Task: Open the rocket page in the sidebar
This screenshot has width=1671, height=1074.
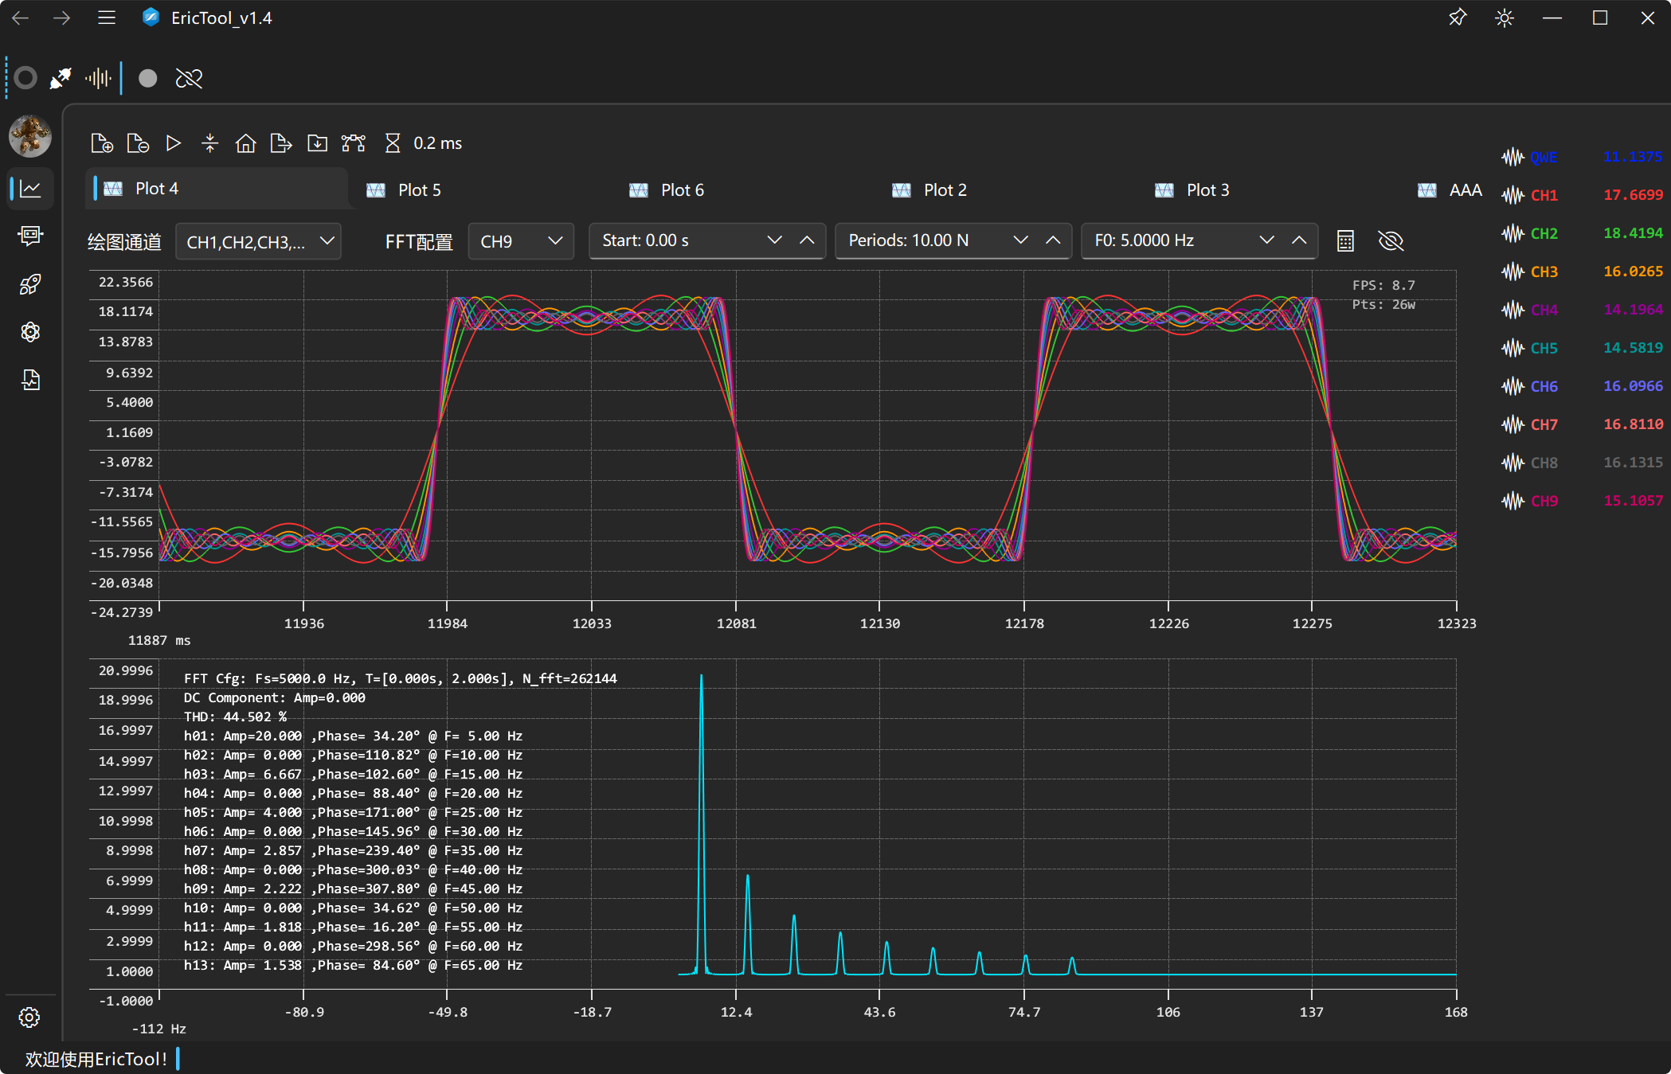Action: (x=30, y=284)
